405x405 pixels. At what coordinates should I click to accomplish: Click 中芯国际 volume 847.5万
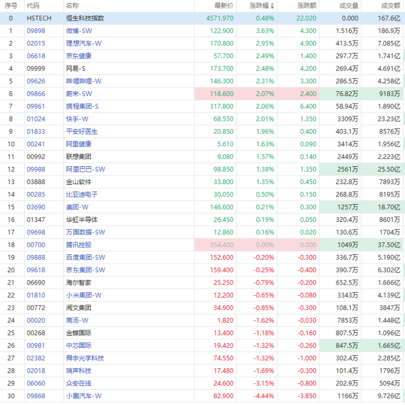coord(347,346)
